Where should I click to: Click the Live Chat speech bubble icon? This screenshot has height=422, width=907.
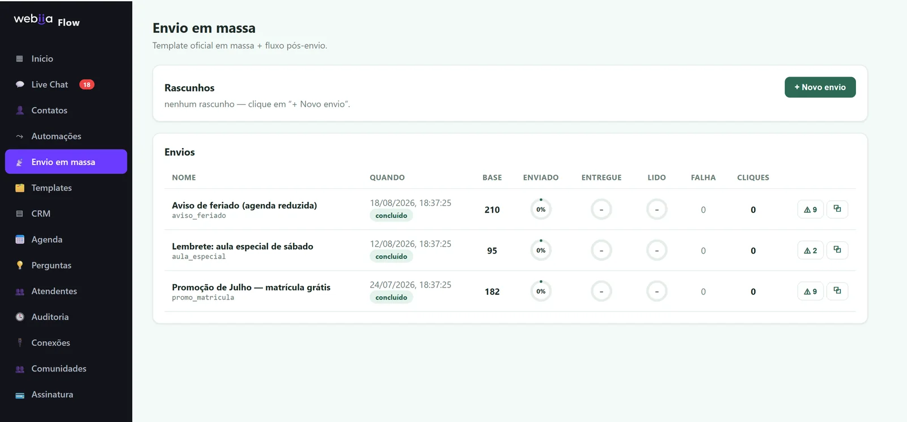(20, 85)
